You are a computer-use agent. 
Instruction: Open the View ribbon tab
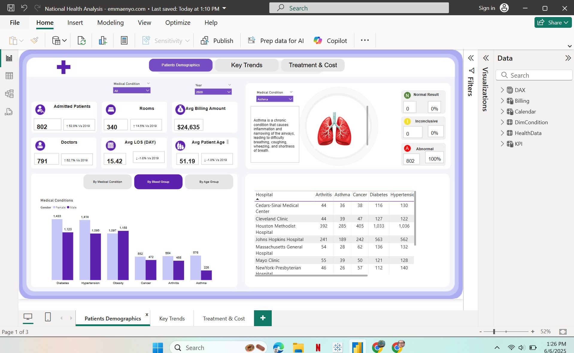click(145, 23)
